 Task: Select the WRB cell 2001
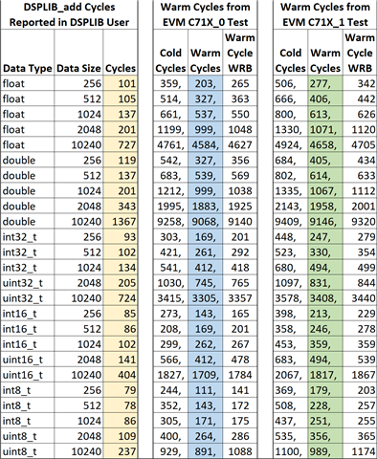click(x=360, y=206)
